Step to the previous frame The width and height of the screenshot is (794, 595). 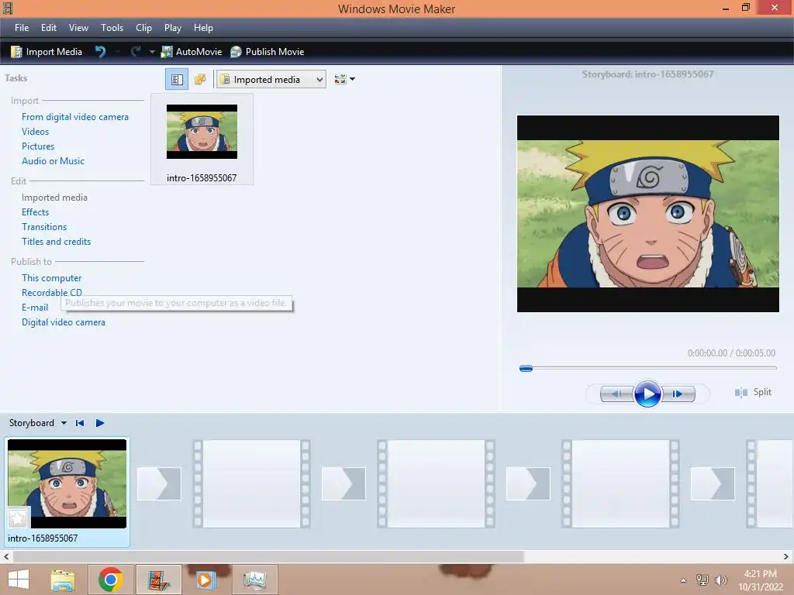pos(616,394)
